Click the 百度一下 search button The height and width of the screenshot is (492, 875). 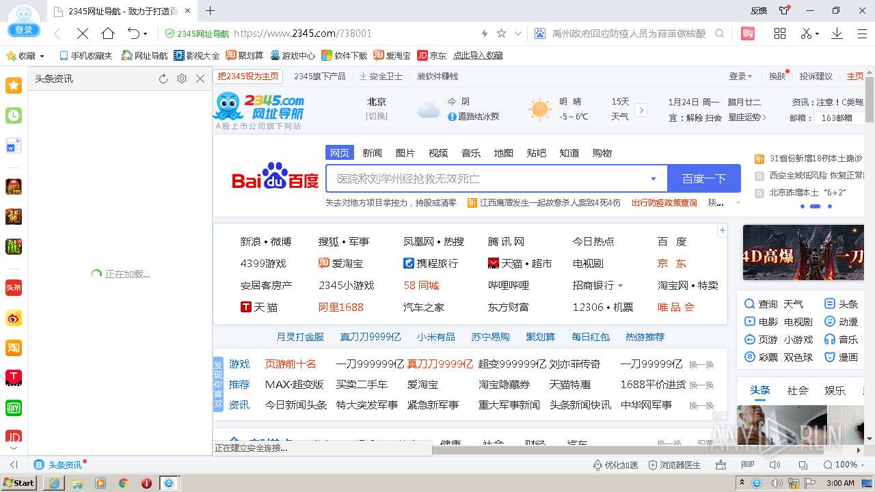tap(704, 178)
